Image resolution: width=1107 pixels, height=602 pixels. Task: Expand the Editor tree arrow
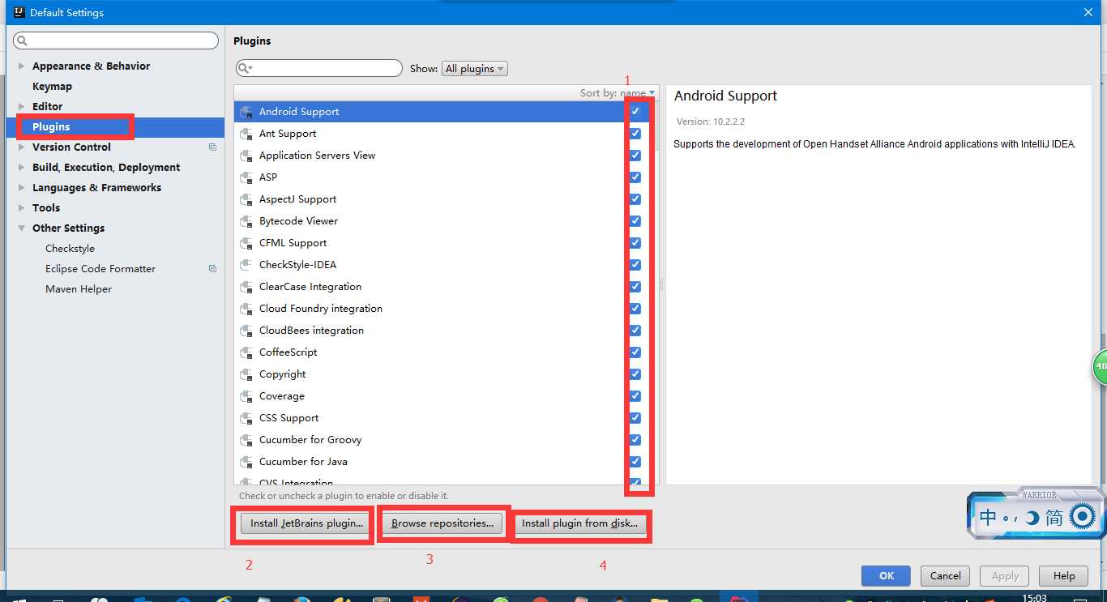click(x=22, y=107)
